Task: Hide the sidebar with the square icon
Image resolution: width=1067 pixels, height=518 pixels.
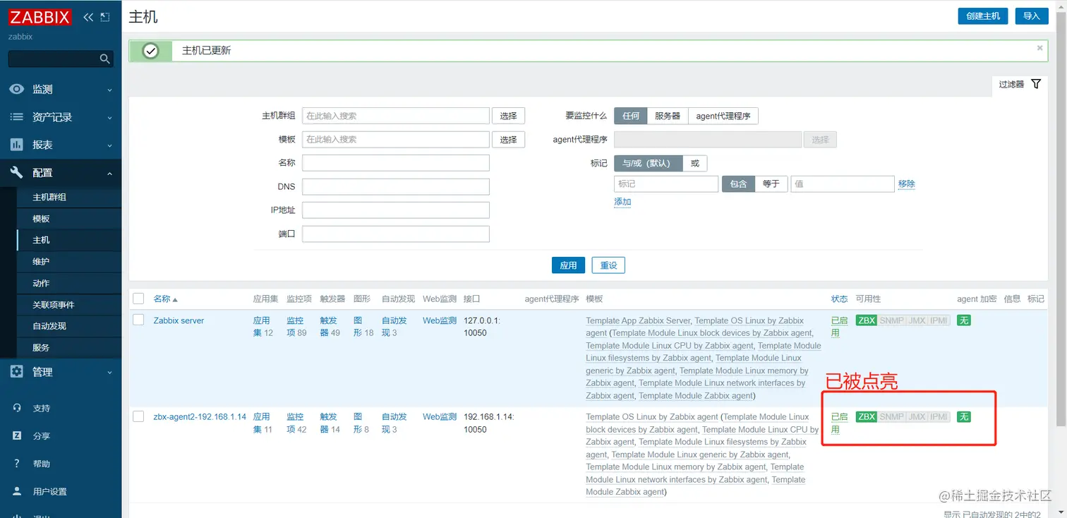Action: pos(105,17)
